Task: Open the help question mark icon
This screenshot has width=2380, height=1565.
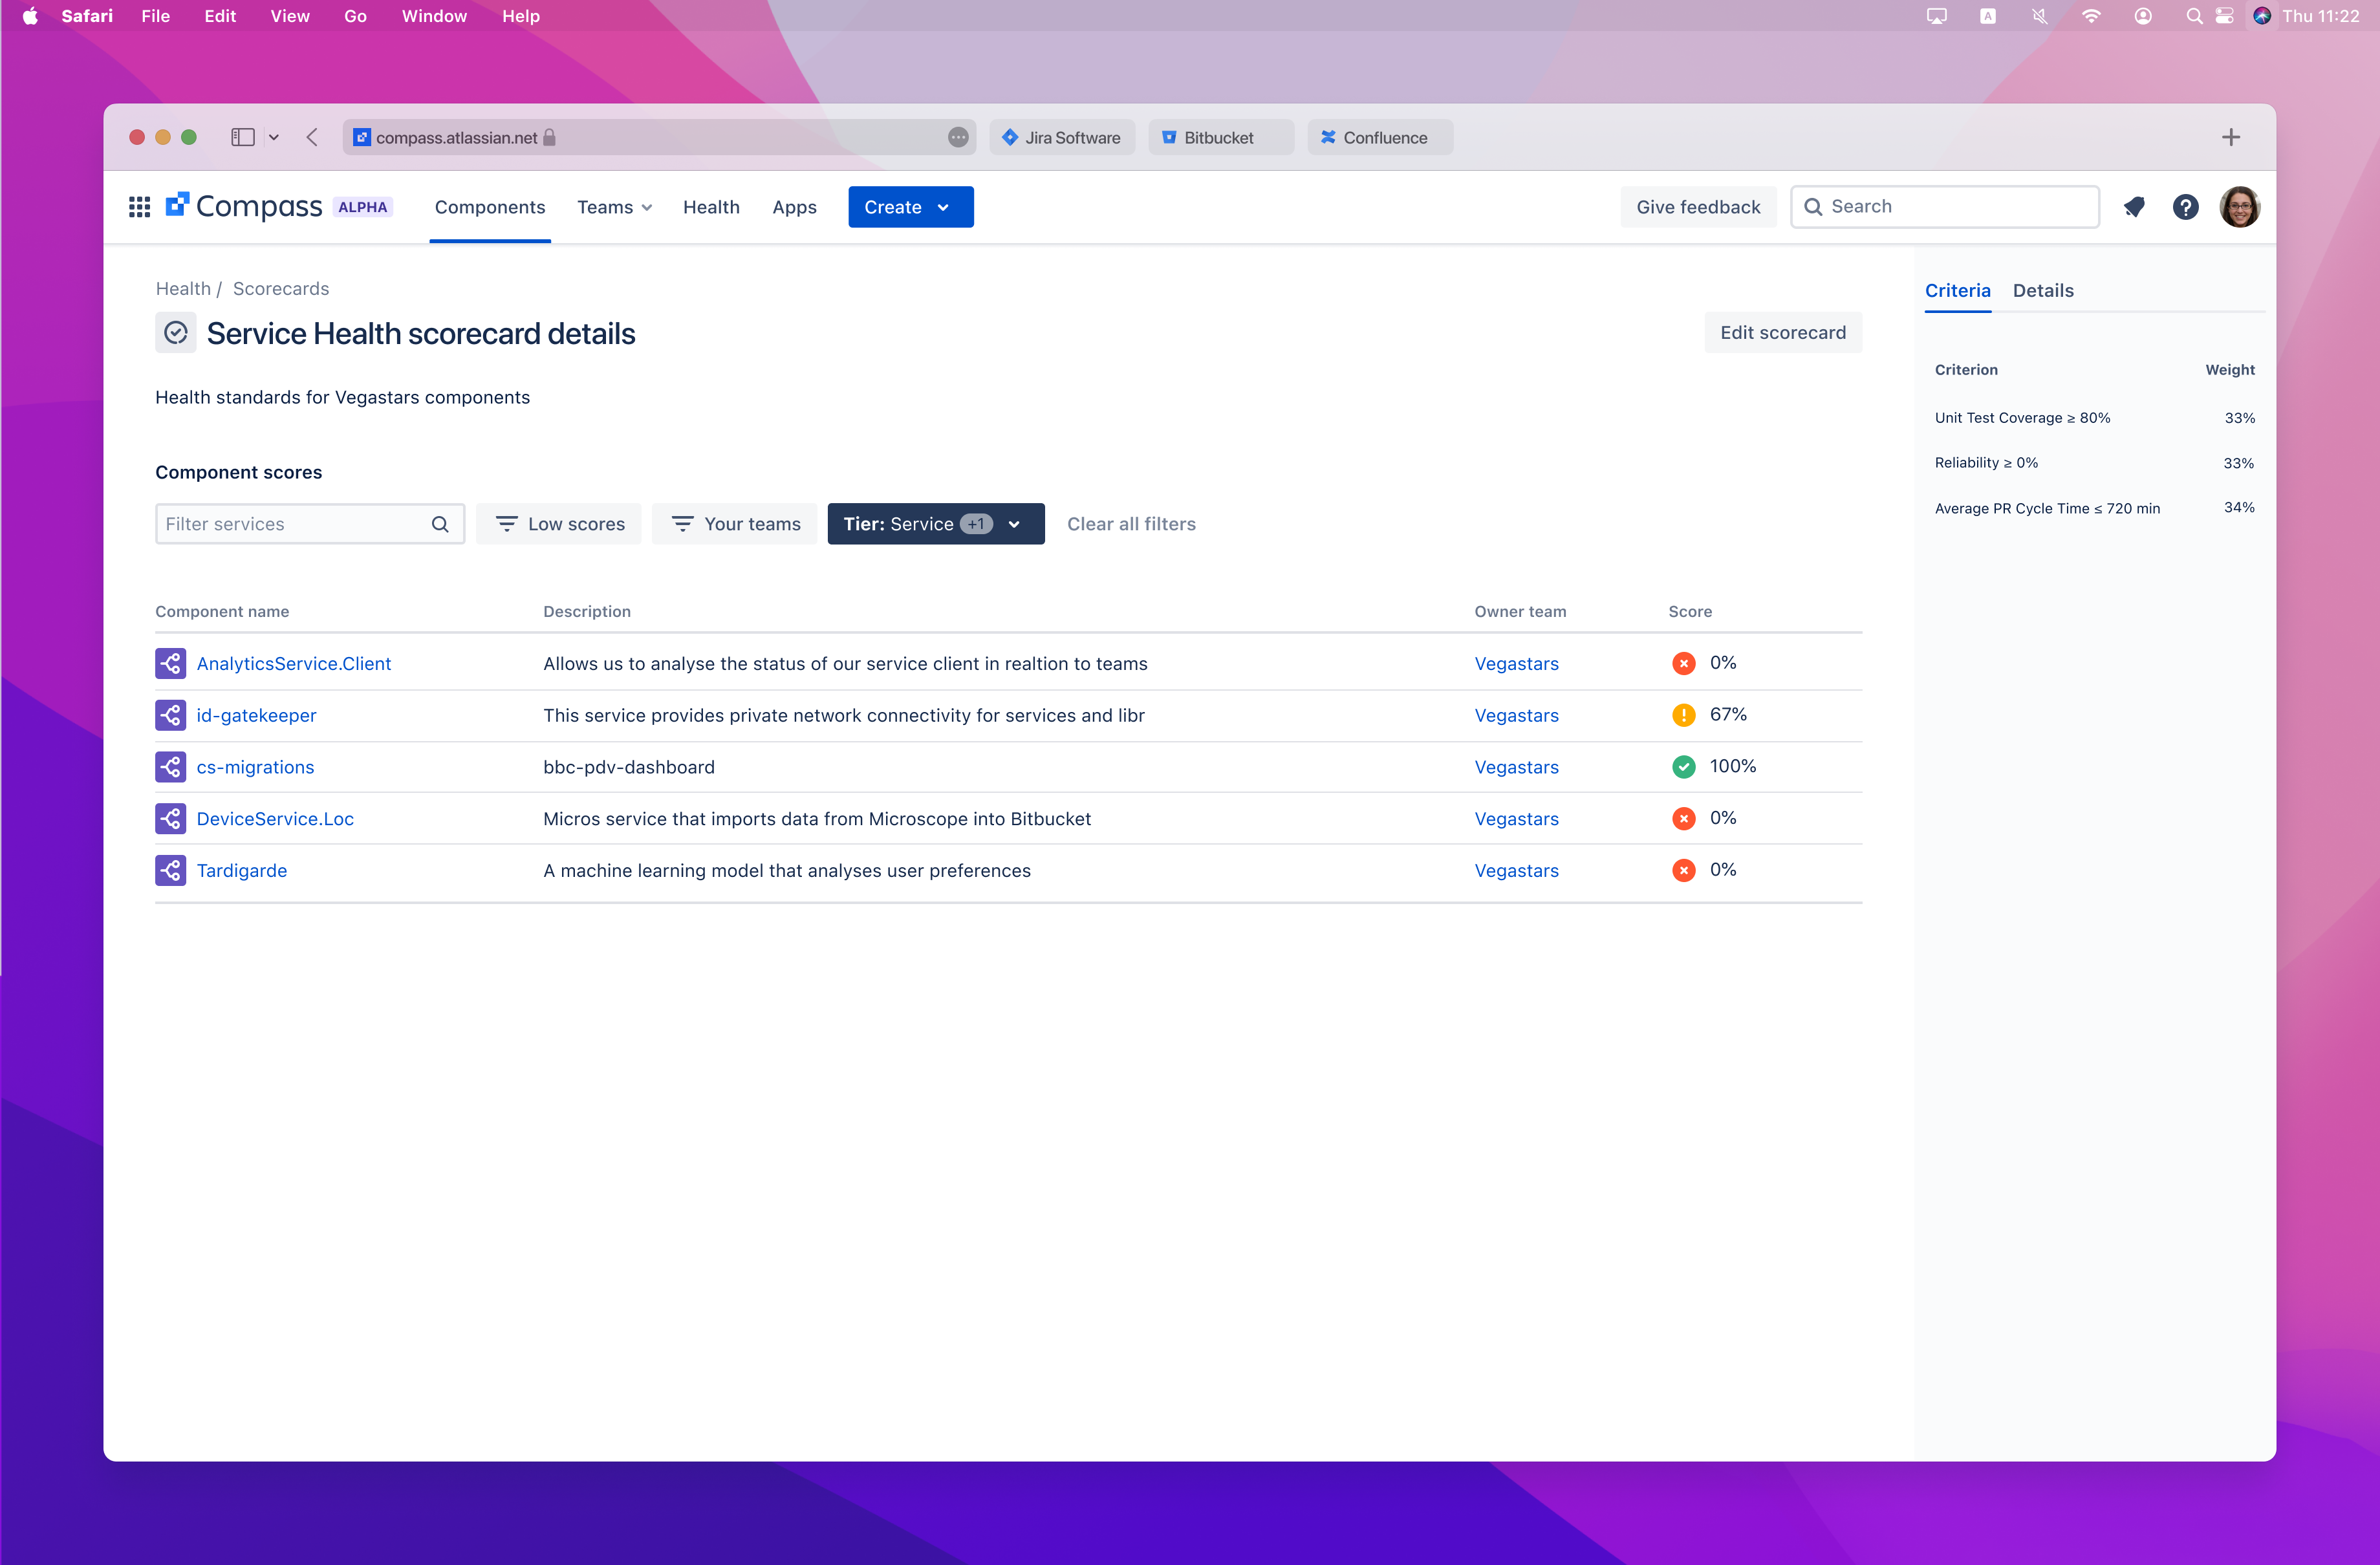Action: 2185,207
